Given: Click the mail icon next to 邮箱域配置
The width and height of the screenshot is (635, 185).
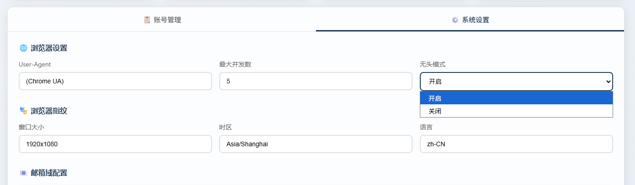Looking at the screenshot, I should click(x=23, y=173).
